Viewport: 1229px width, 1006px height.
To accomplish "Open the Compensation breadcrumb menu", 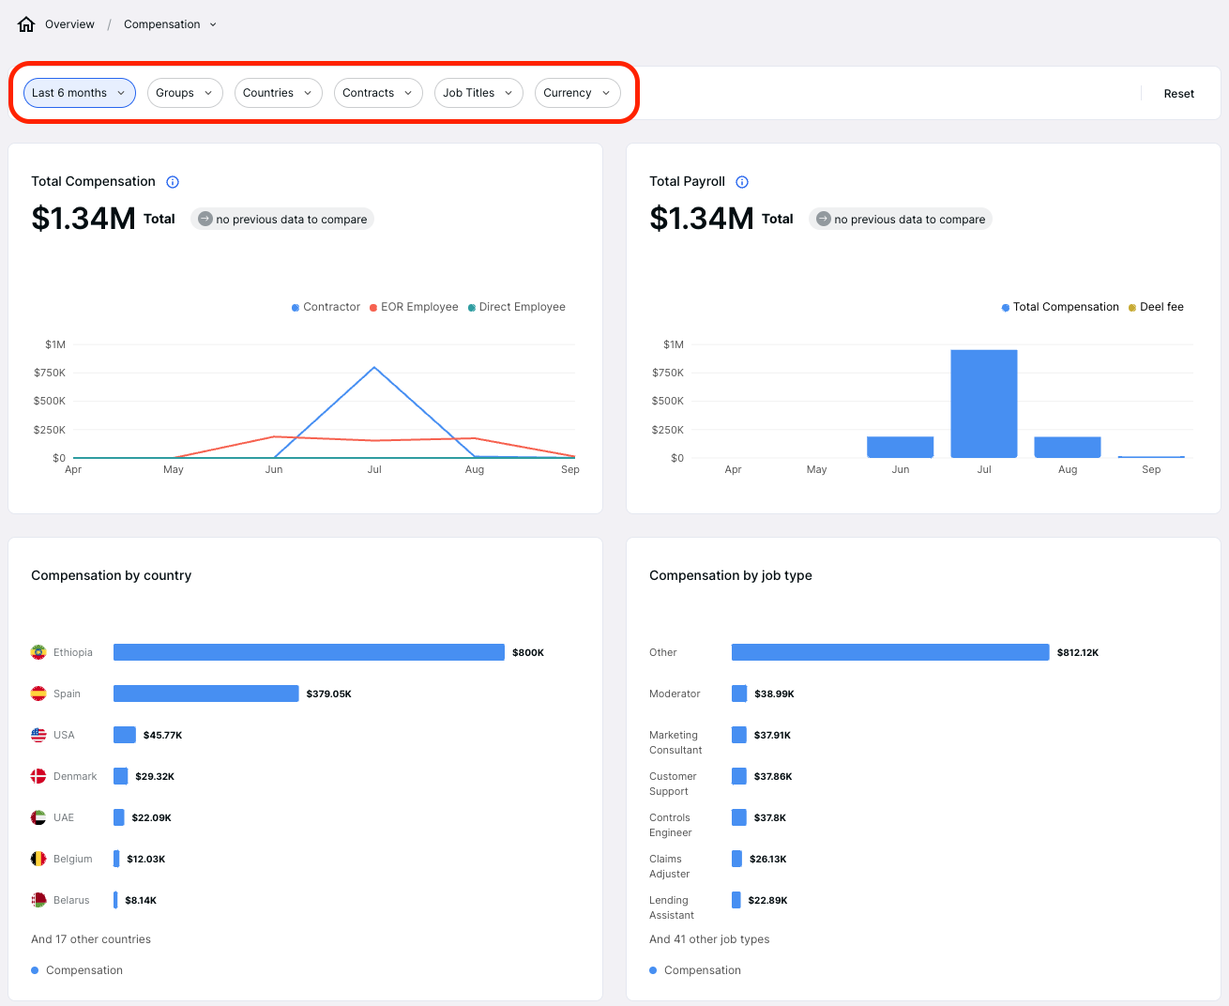I will click(x=170, y=23).
